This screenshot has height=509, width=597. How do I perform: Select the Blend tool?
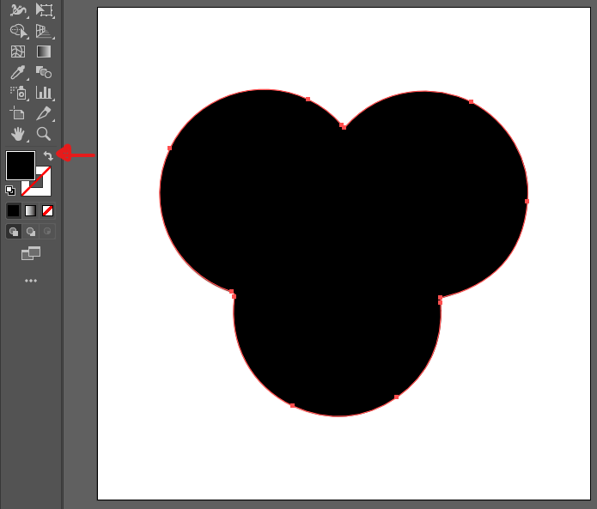click(x=44, y=72)
